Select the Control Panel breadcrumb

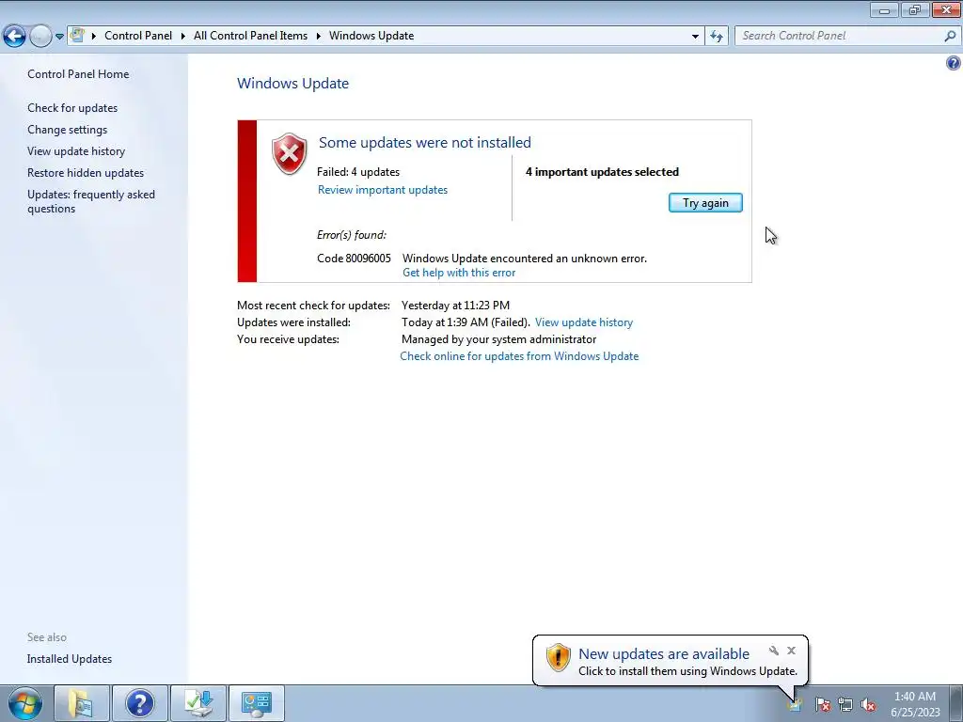(138, 36)
